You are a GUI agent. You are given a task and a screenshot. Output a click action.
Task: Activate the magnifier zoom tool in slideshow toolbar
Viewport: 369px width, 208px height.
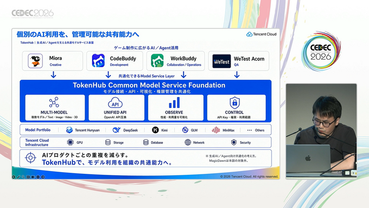pos(23,177)
